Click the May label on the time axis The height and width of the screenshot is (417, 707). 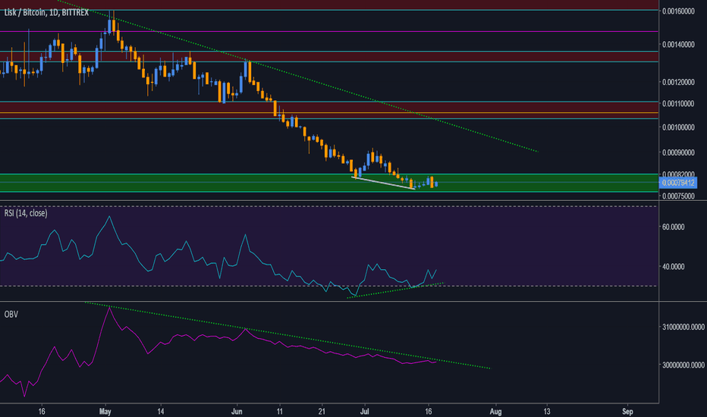(x=105, y=412)
